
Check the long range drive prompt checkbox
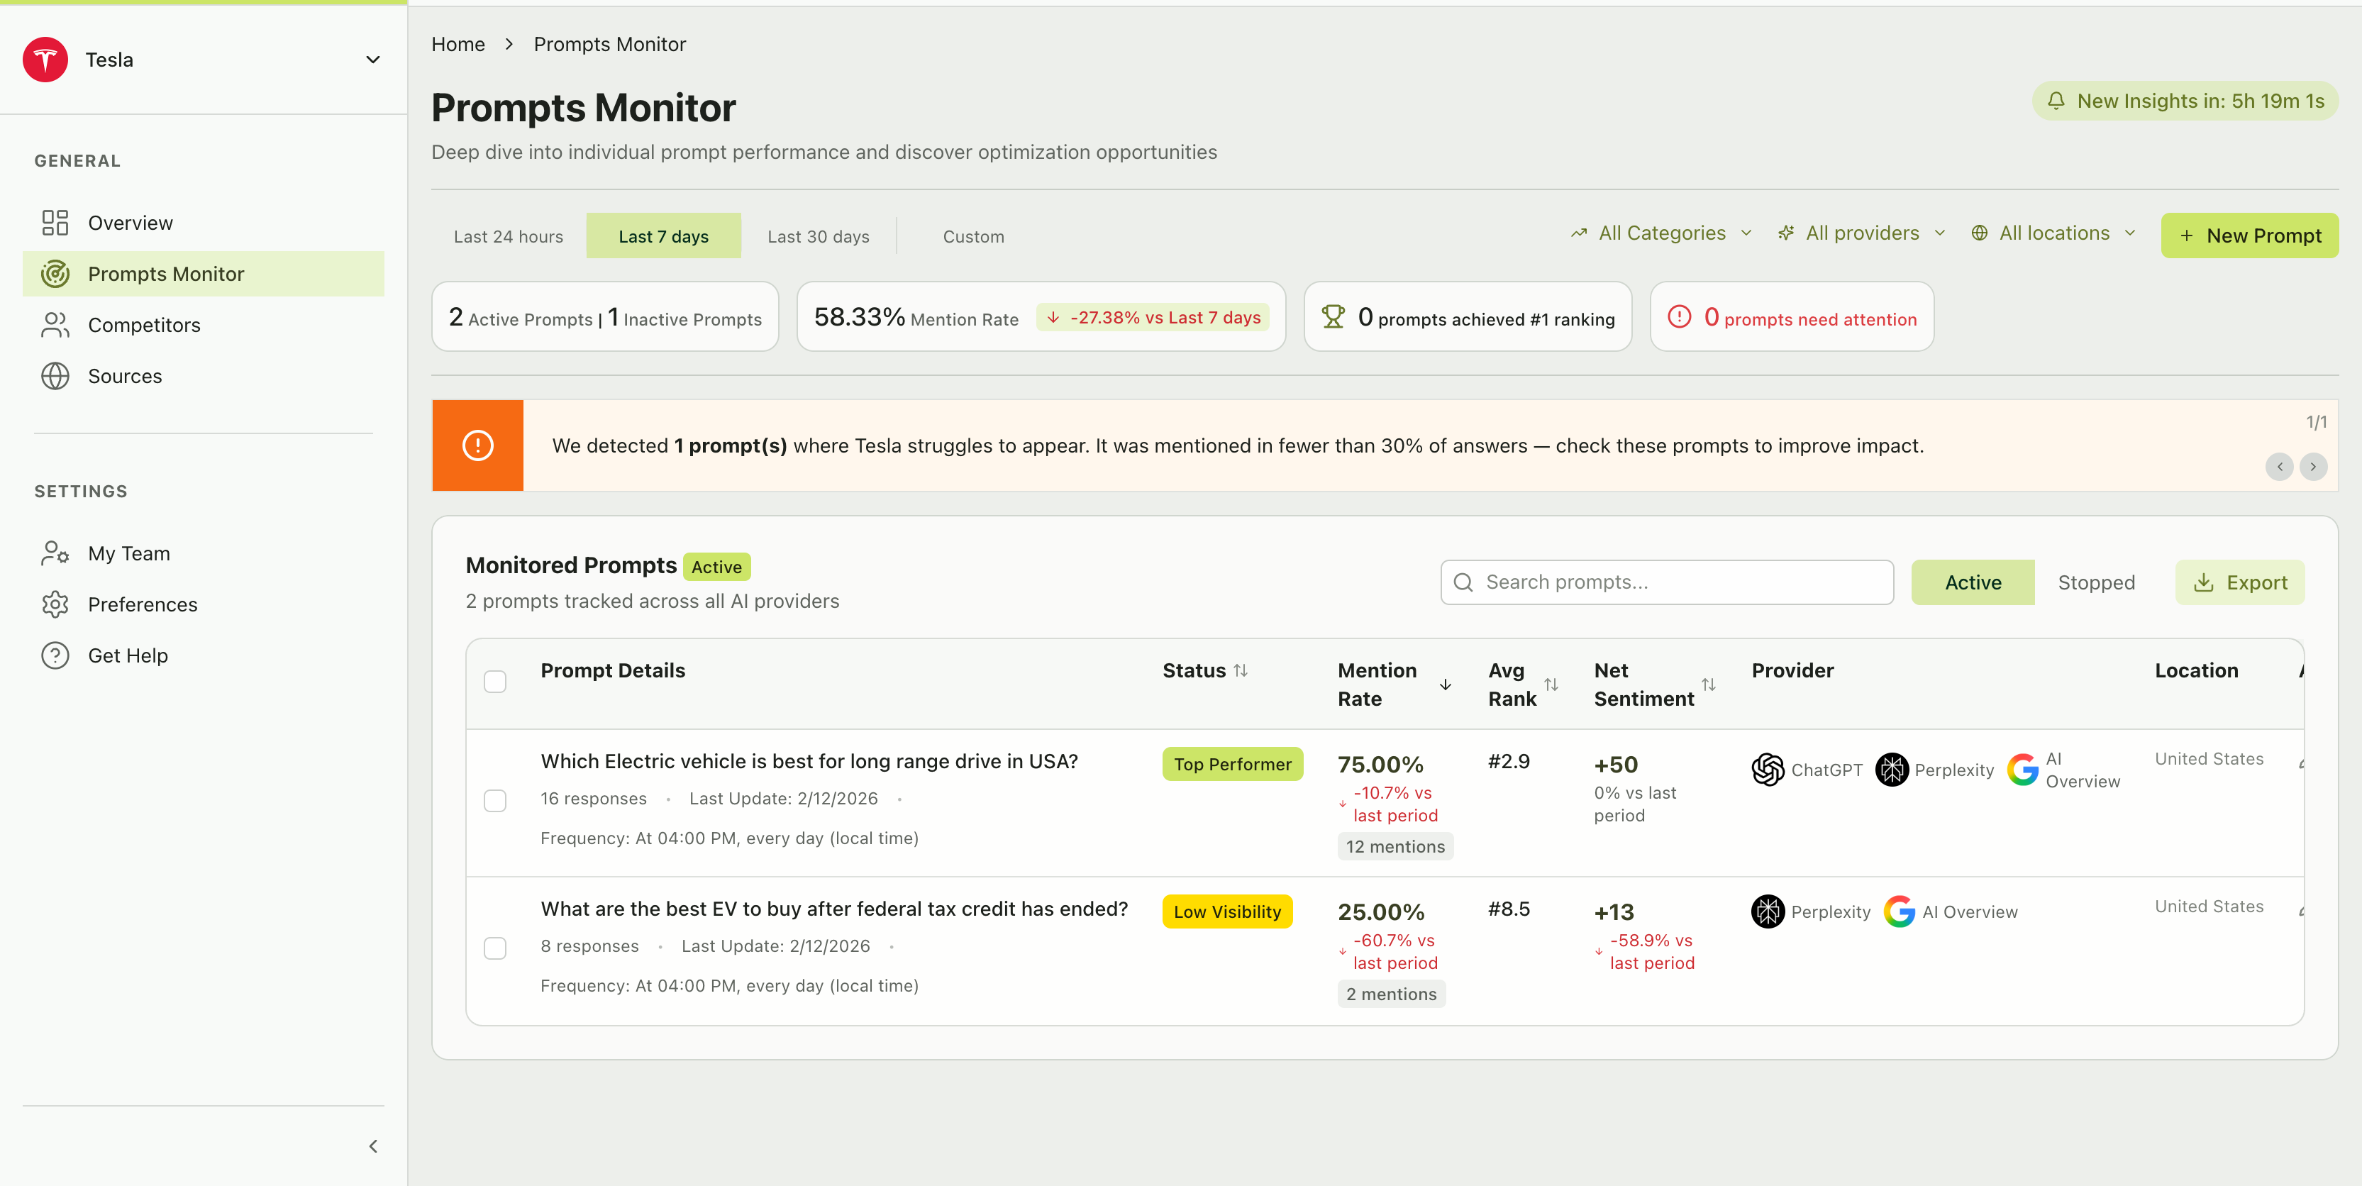point(495,800)
